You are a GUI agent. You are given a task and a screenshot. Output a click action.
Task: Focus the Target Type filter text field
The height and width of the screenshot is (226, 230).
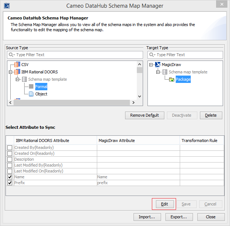click(x=188, y=55)
